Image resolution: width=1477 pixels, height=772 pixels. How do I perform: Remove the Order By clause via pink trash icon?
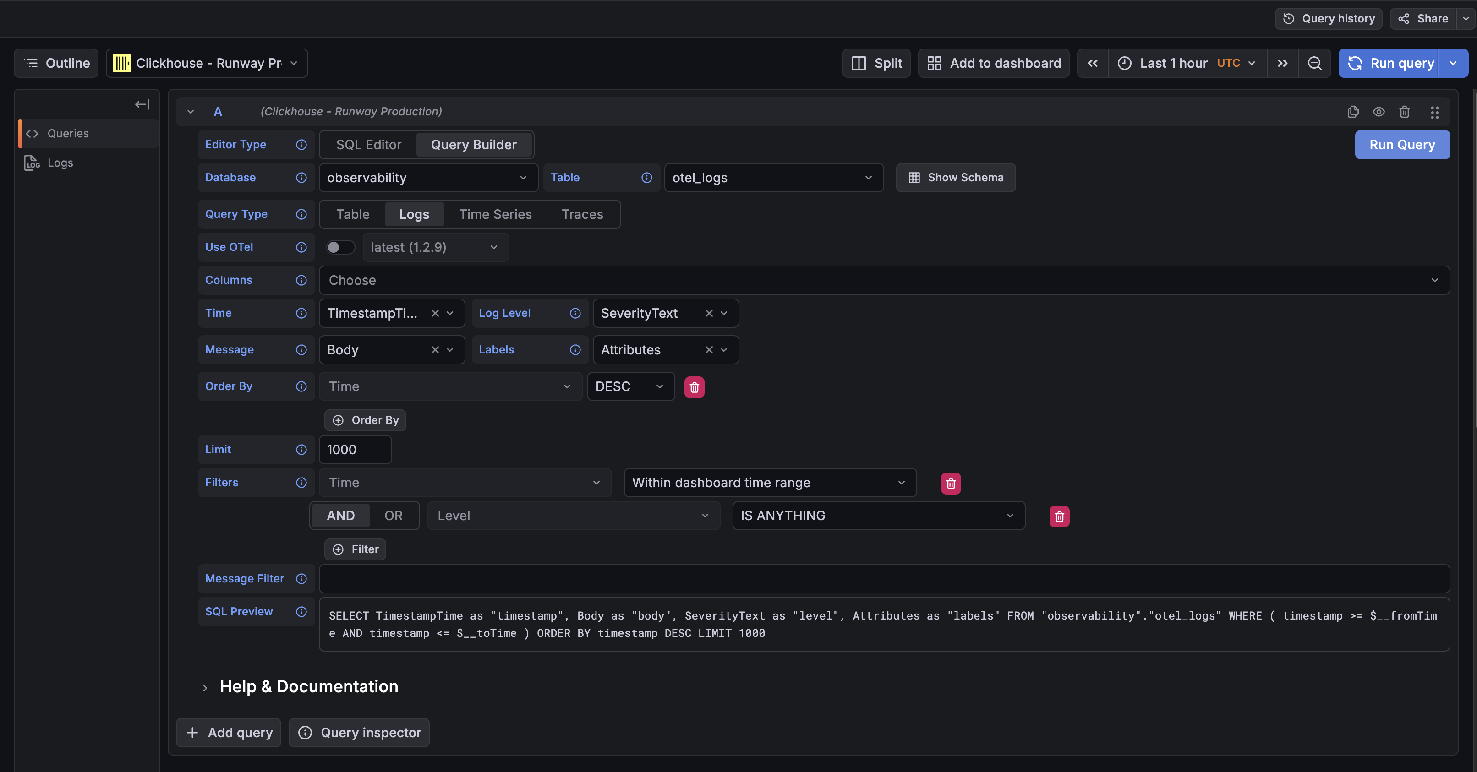click(695, 386)
